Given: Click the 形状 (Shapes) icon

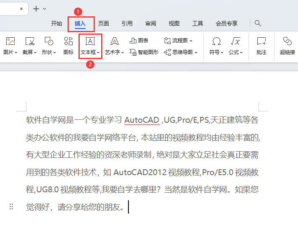Looking at the screenshot, I should coord(49,41).
